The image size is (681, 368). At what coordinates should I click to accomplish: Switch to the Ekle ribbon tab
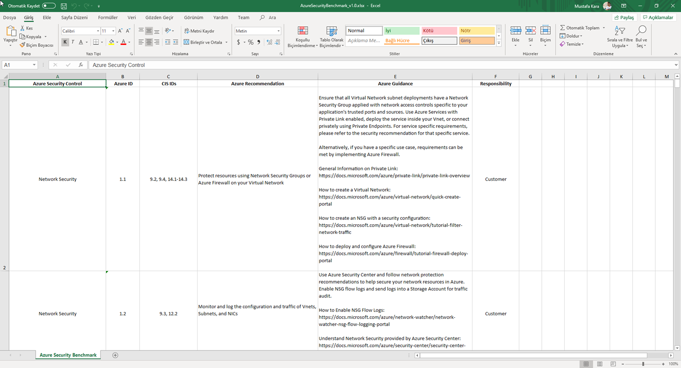tap(47, 18)
